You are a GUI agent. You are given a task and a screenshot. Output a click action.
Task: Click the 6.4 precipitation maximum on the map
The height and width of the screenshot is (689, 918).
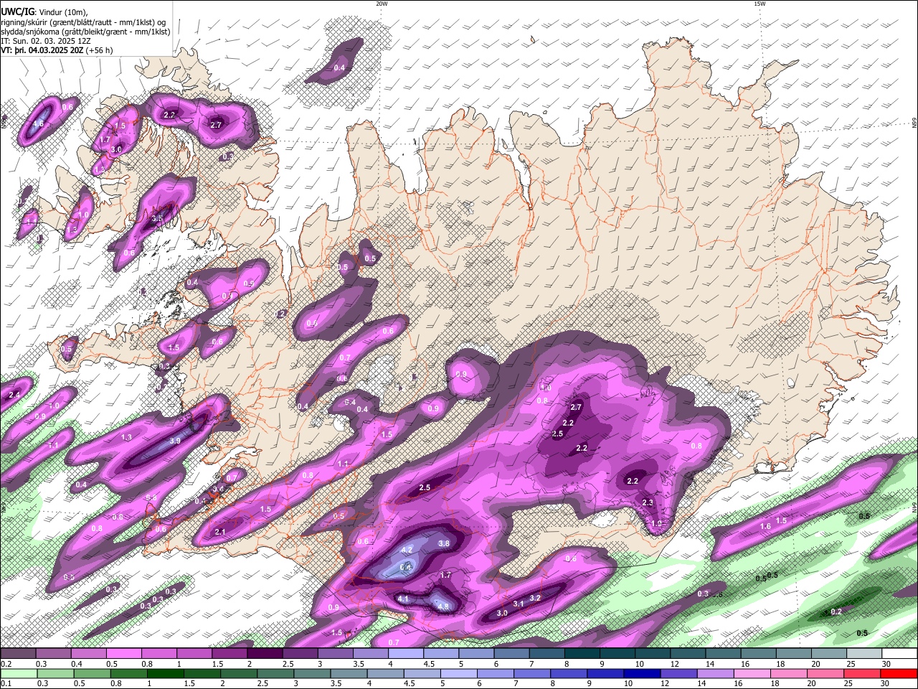(404, 568)
